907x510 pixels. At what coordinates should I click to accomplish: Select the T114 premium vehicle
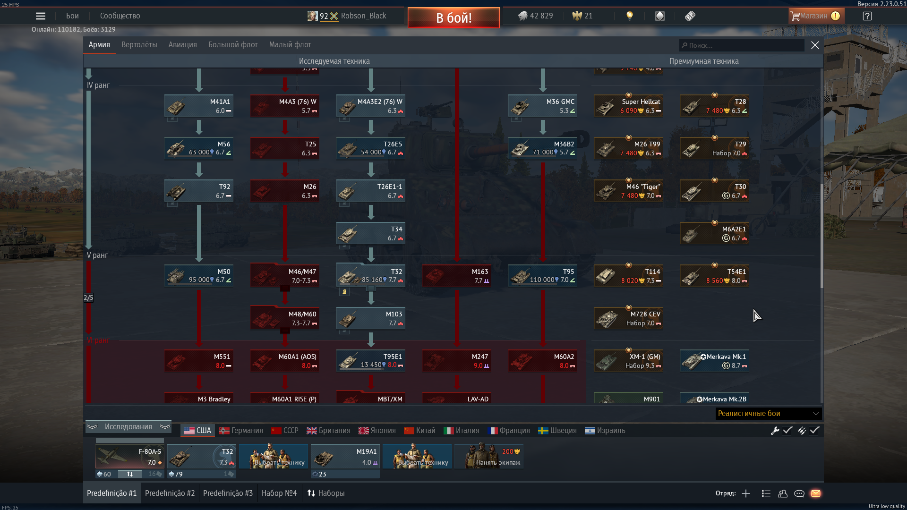[x=629, y=276]
